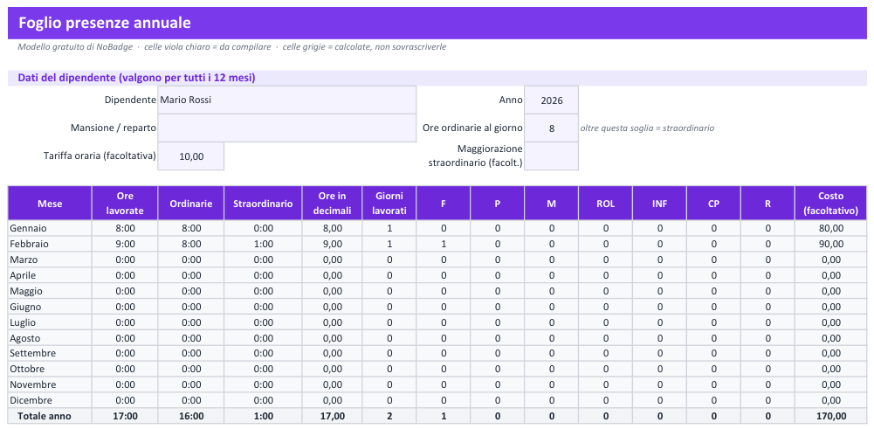Viewport: 874px width, 429px height.
Task: Select the Totale anno row label
Action: 50,416
